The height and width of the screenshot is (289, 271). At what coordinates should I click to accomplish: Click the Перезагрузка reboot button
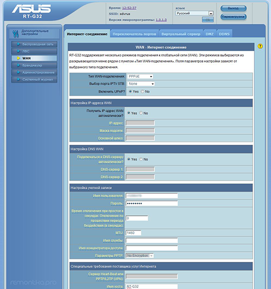pos(234,17)
